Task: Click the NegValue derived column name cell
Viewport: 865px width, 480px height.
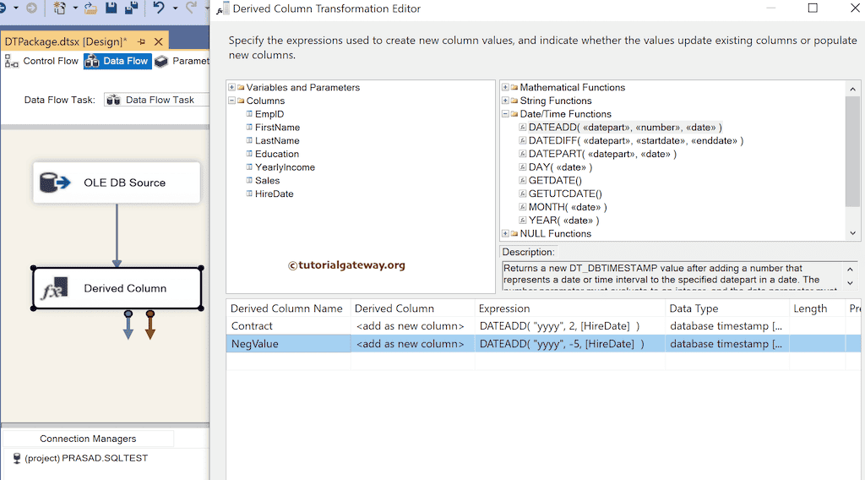Action: (x=288, y=344)
